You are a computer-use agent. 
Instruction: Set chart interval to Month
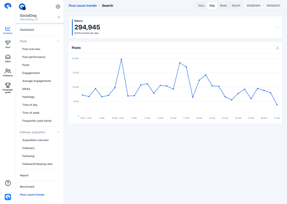click(x=236, y=6)
